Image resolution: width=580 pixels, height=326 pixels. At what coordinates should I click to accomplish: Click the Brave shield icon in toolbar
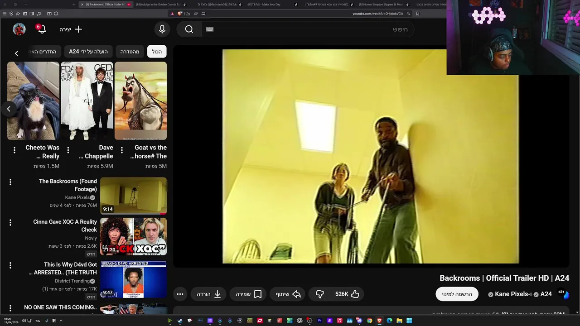179,14
